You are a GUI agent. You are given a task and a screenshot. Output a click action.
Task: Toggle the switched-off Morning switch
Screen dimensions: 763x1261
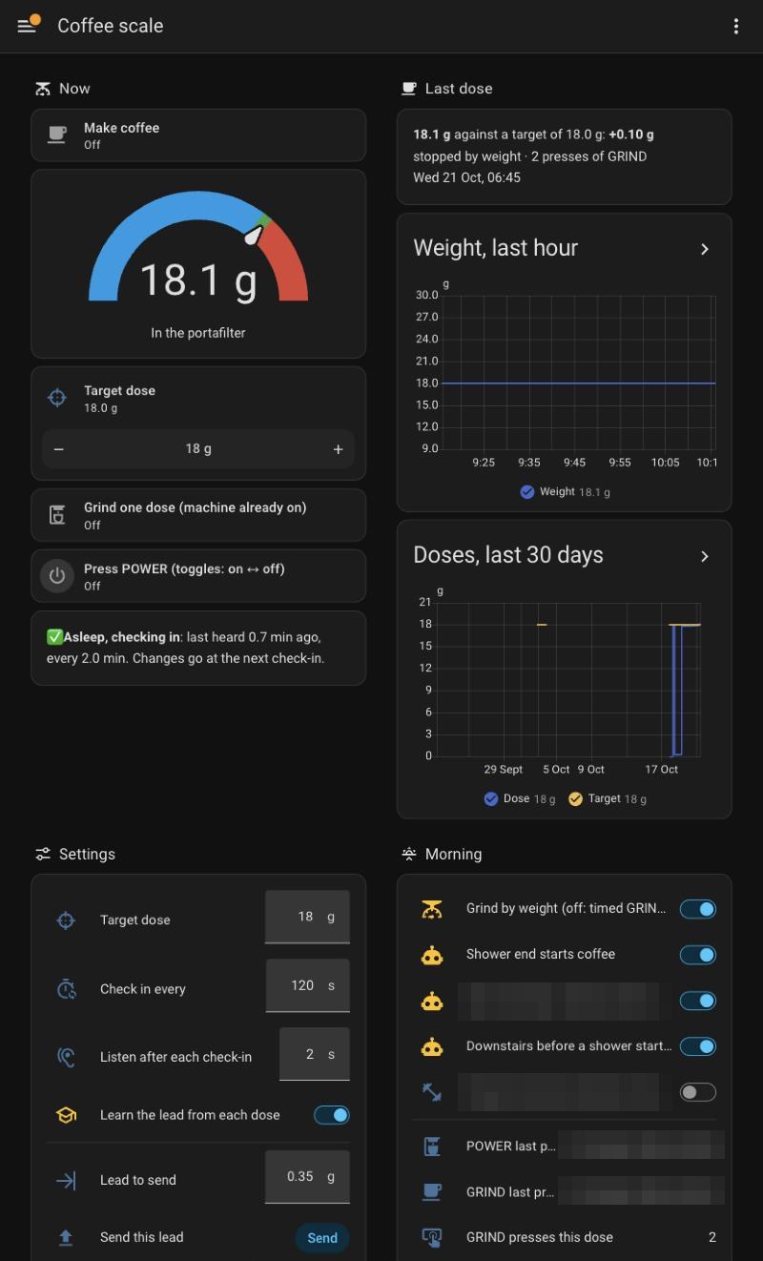698,1092
